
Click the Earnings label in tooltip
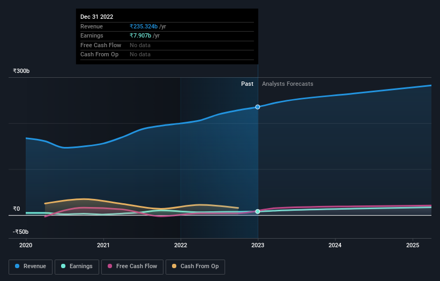(92, 35)
